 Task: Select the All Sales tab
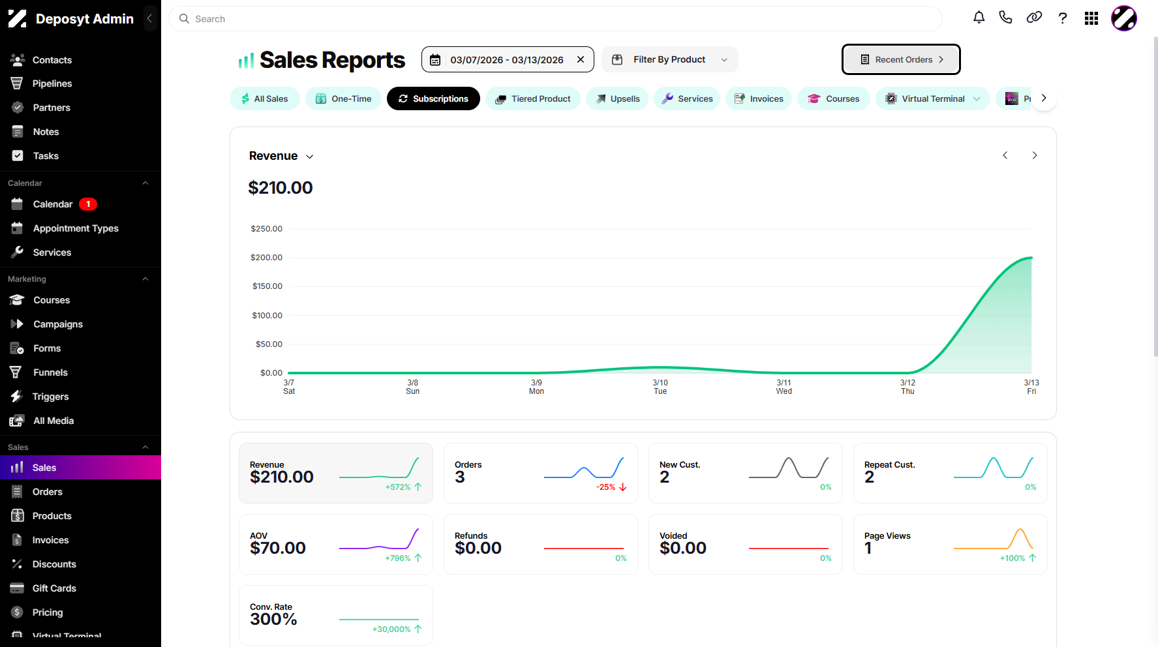tap(265, 98)
